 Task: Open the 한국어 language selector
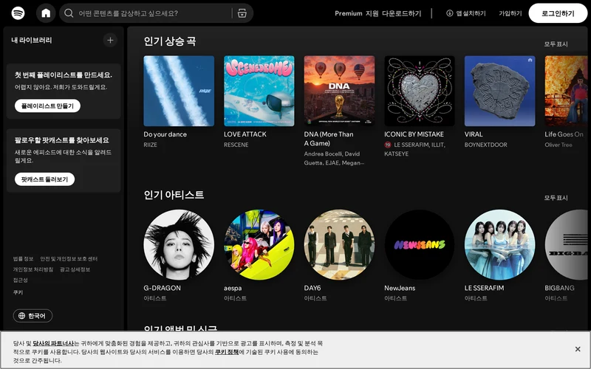point(33,316)
